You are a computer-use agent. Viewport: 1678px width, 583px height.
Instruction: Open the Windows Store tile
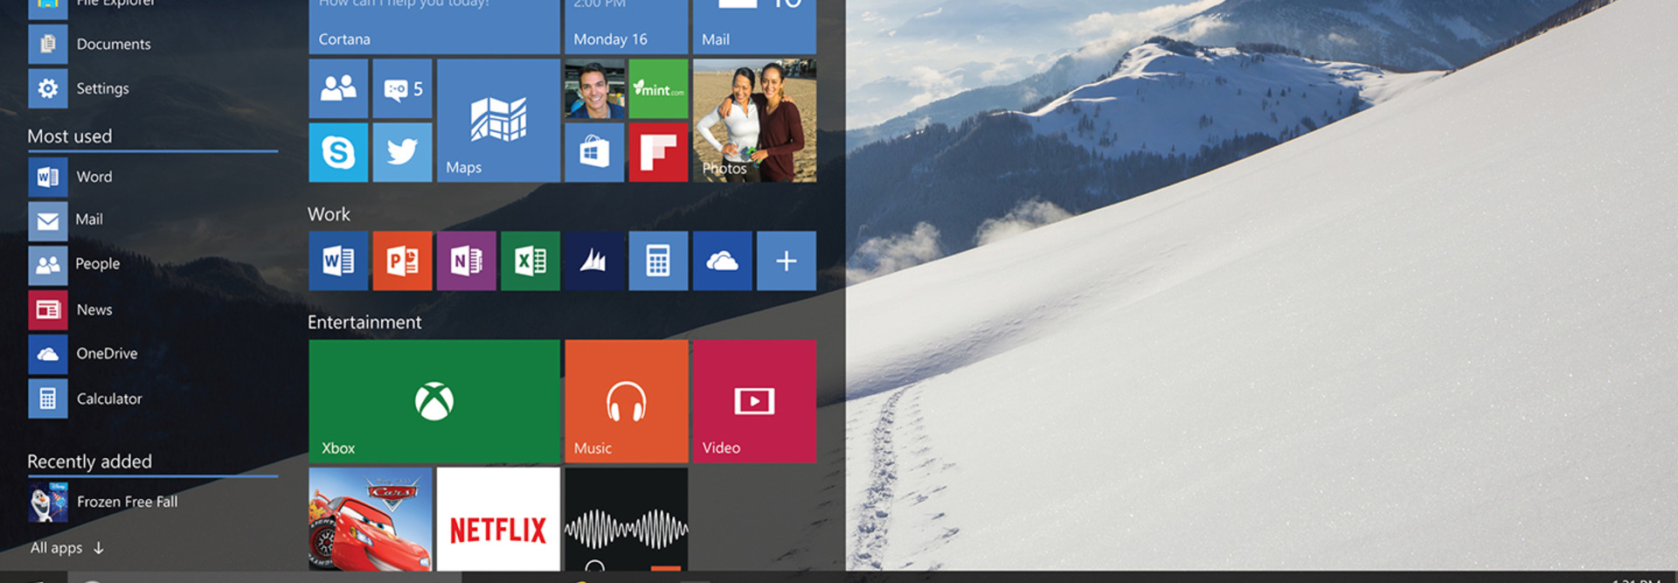coord(594,152)
